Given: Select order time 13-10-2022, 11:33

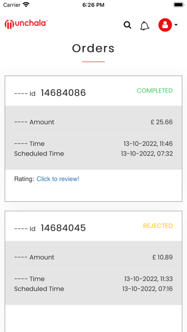Looking at the screenshot, I should click(148, 279).
